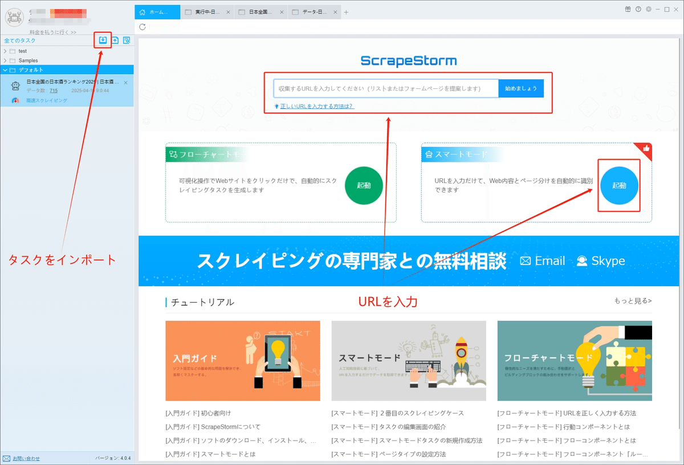Open the フローチャートモード tutorial thumbnail
Screen dimensions: 684x465
tap(575, 361)
